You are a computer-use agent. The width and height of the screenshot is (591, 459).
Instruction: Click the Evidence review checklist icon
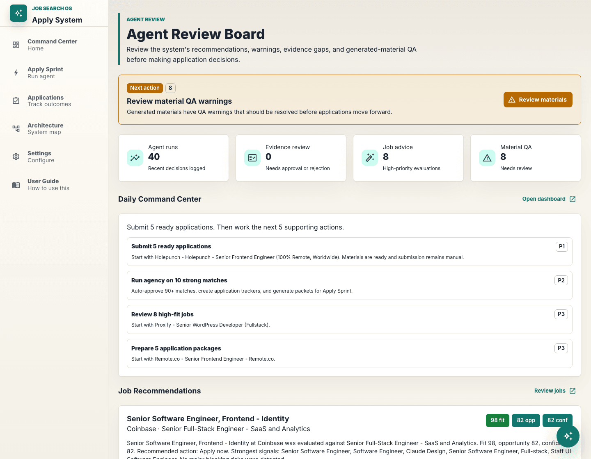[x=252, y=158]
